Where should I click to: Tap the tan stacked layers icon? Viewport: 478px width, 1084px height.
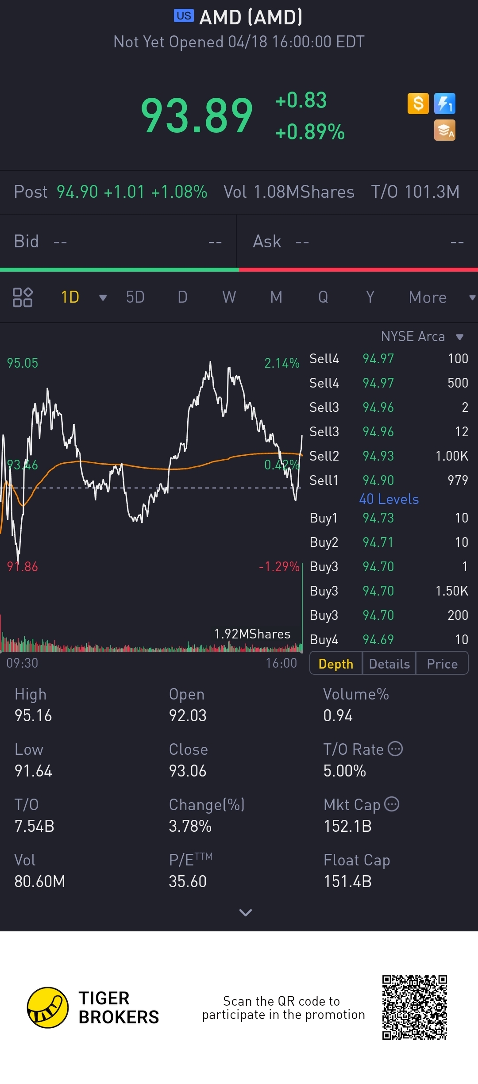[445, 130]
